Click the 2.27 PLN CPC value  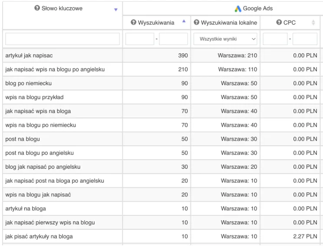(x=305, y=236)
